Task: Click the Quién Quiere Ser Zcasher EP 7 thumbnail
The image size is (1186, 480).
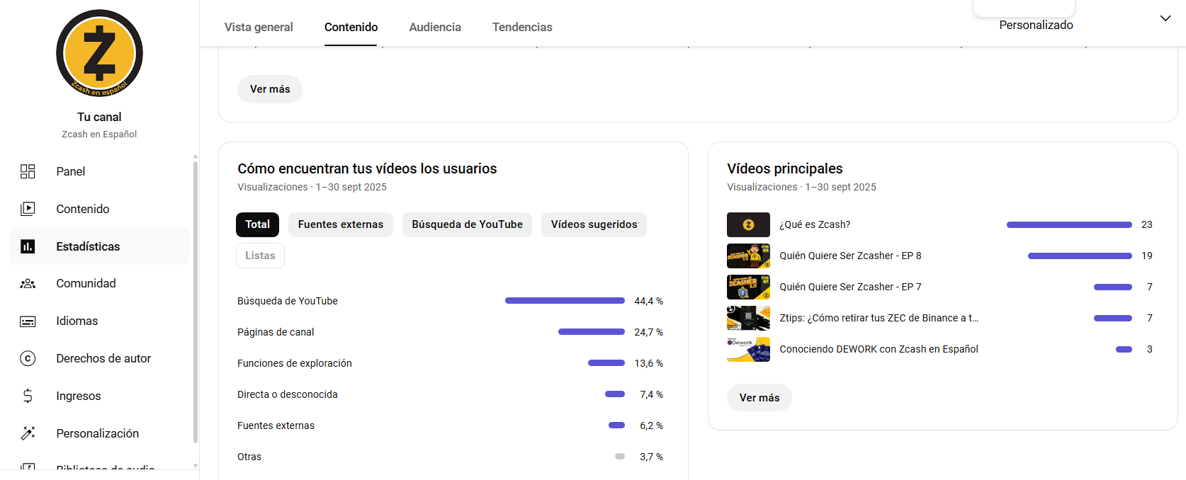Action: click(x=748, y=287)
